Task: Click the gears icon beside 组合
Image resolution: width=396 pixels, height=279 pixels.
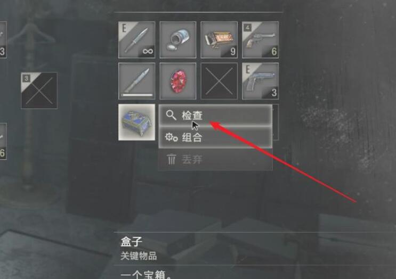Action: tap(171, 137)
